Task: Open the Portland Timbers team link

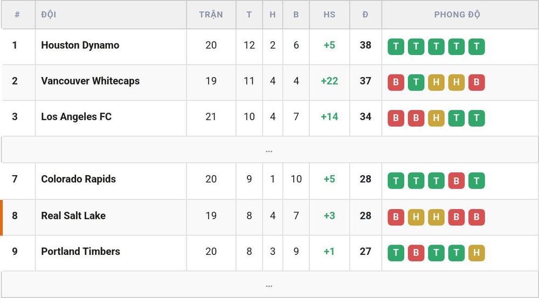Action: [x=80, y=251]
